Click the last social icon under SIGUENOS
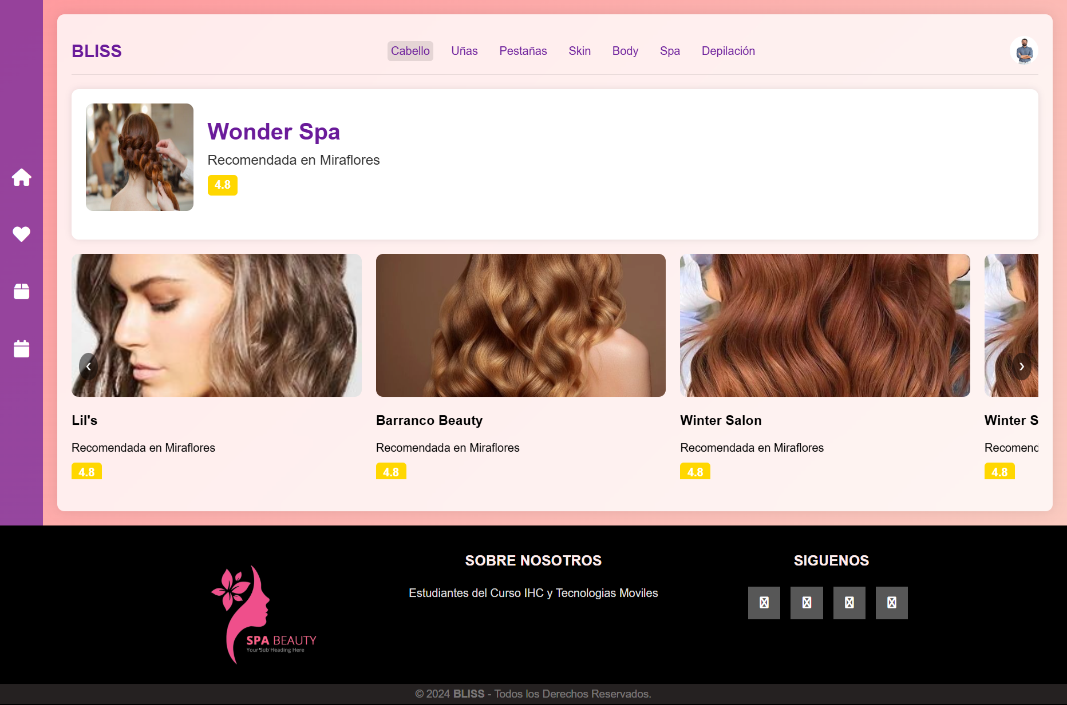 pyautogui.click(x=891, y=603)
